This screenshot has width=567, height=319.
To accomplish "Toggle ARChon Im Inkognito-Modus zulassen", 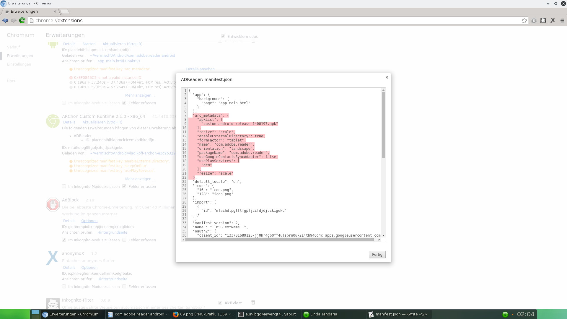I will coord(64,186).
